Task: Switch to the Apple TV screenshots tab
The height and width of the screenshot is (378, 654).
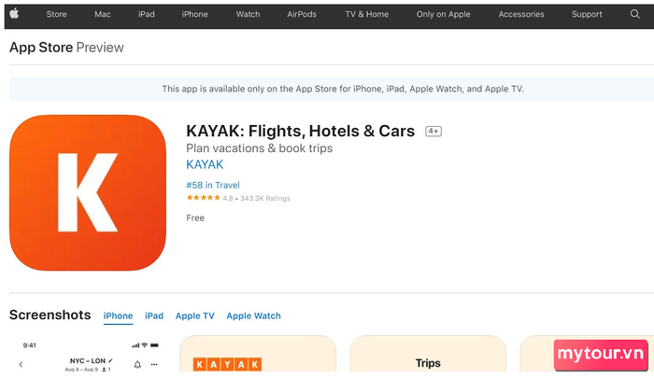Action: [194, 315]
